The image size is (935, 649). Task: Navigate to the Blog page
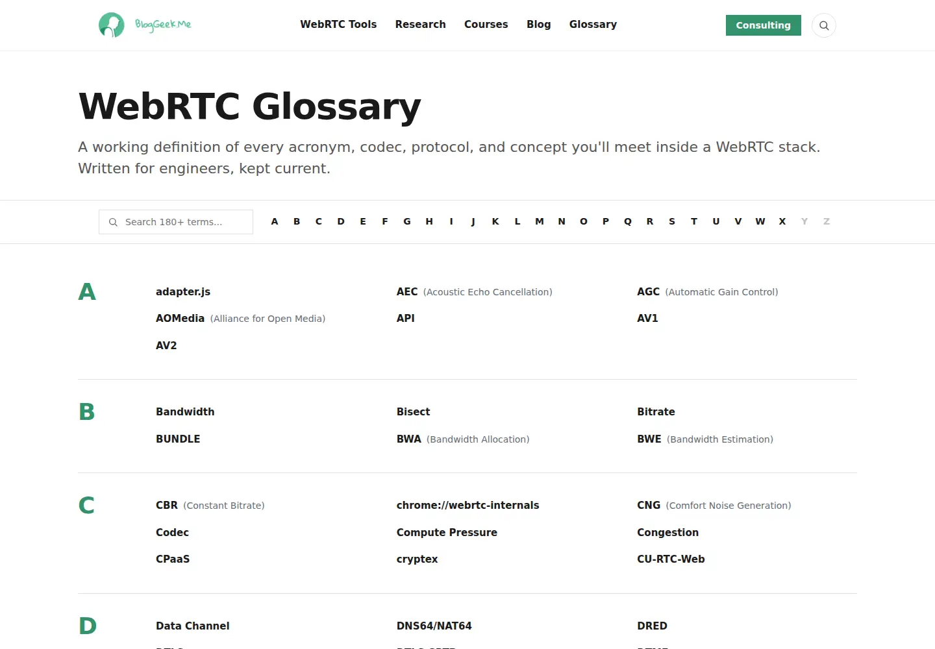(x=539, y=25)
